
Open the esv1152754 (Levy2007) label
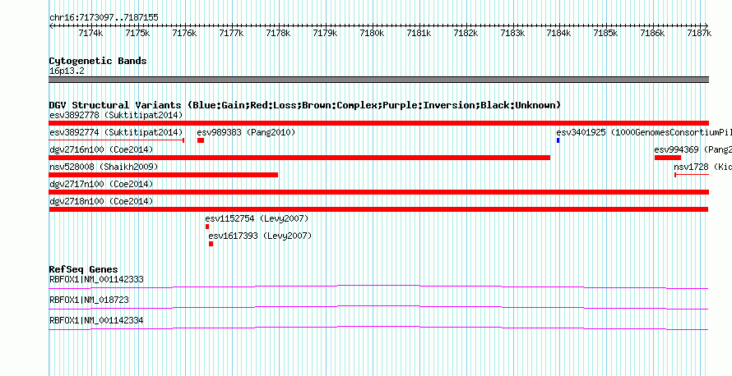[257, 218]
